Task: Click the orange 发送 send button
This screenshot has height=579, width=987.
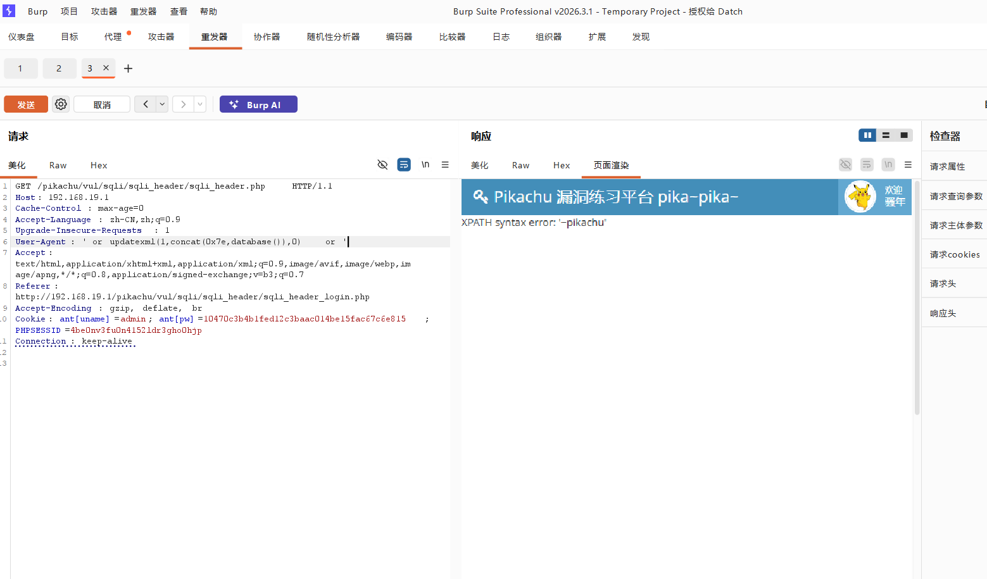Action: click(26, 104)
